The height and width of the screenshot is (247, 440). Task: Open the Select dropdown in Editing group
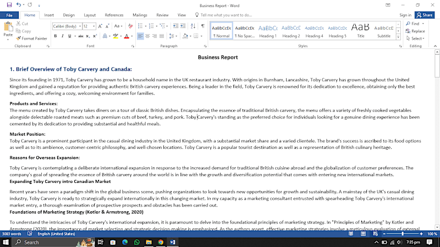[x=415, y=38]
